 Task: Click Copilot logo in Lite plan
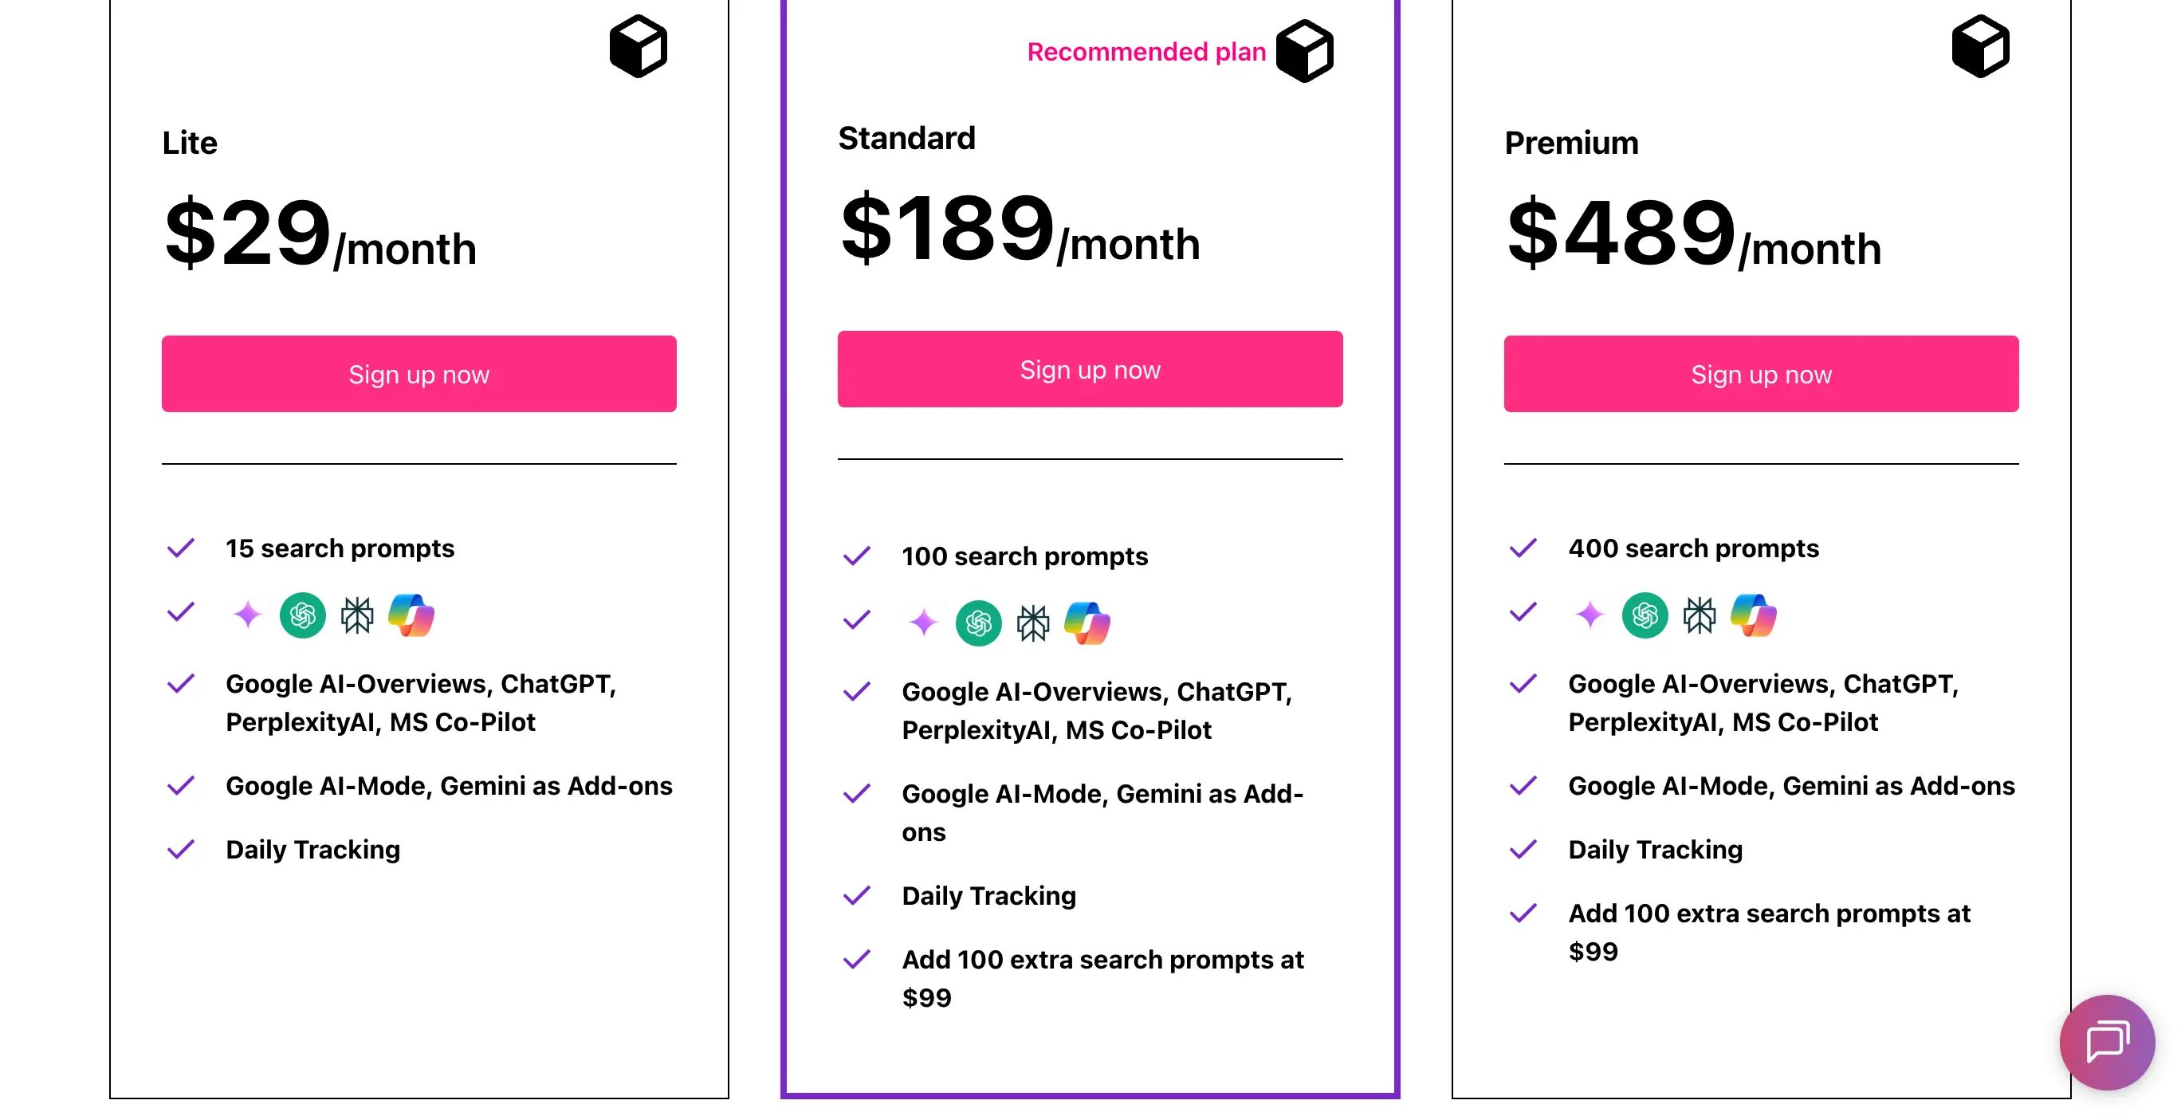click(x=411, y=615)
